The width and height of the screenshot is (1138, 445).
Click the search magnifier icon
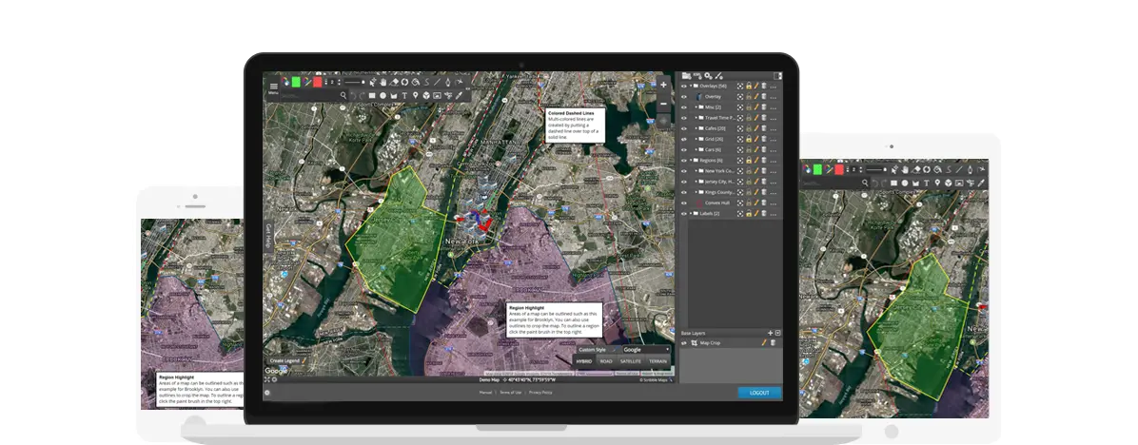coord(345,95)
